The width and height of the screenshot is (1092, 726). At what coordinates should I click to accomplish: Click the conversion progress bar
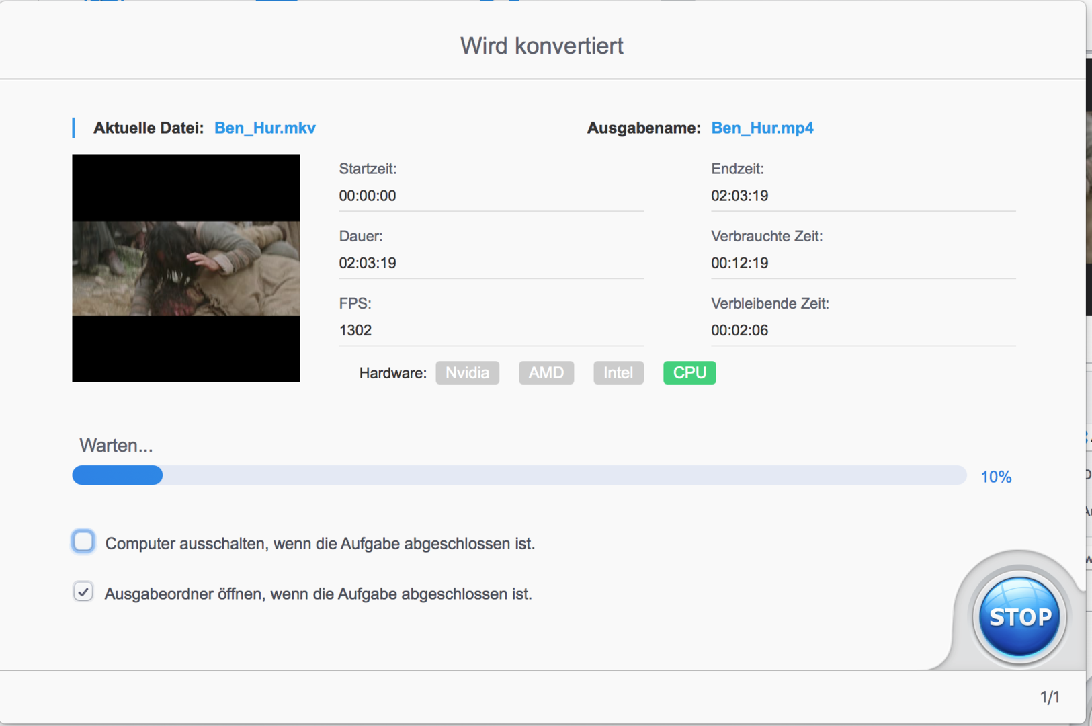(x=519, y=475)
